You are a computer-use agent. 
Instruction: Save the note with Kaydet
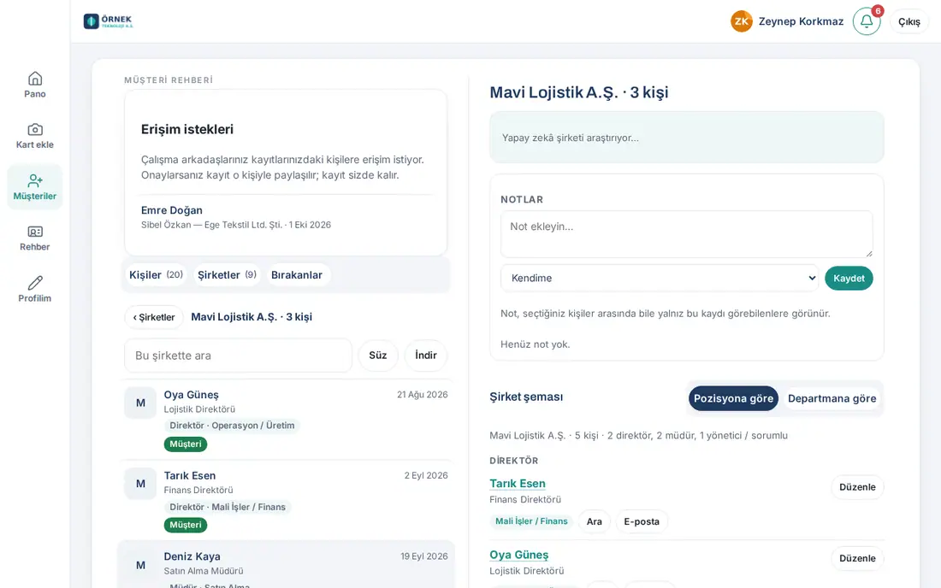click(849, 278)
